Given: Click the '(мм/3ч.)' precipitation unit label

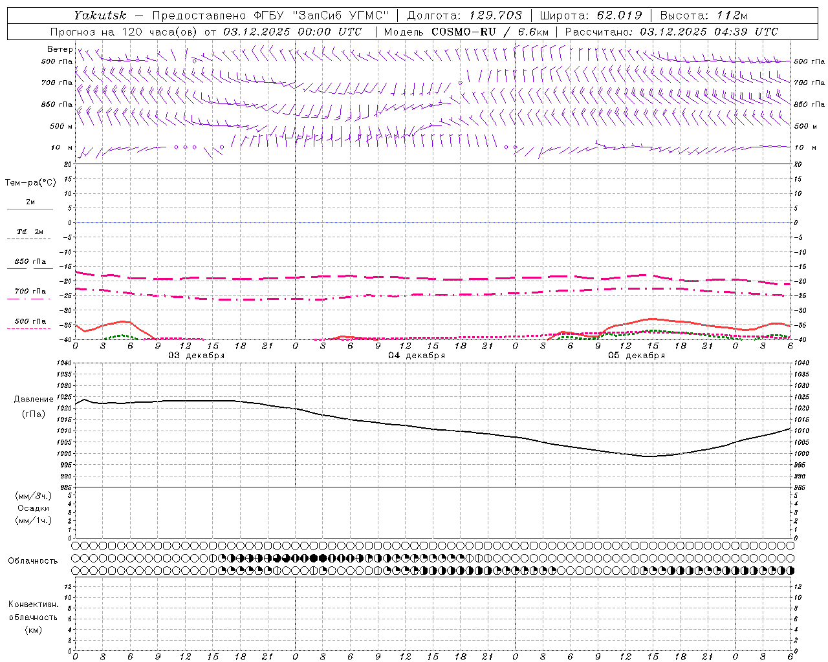Looking at the screenshot, I should (33, 496).
